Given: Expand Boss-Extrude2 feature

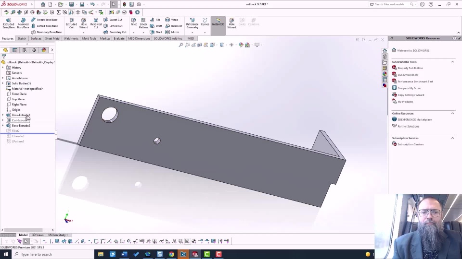Looking at the screenshot, I should coord(3,126).
